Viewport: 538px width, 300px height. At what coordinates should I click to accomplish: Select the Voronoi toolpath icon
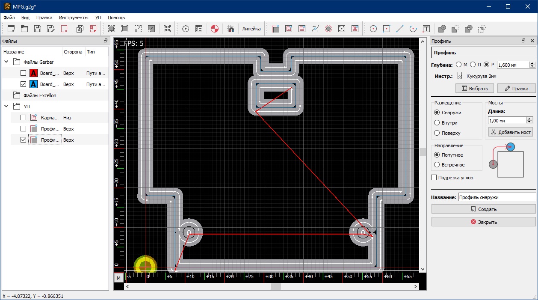[x=315, y=29]
